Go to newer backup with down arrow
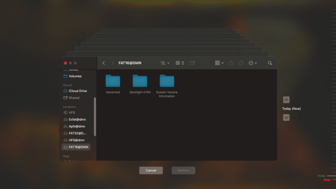This screenshot has height=189, width=336. 286,117
